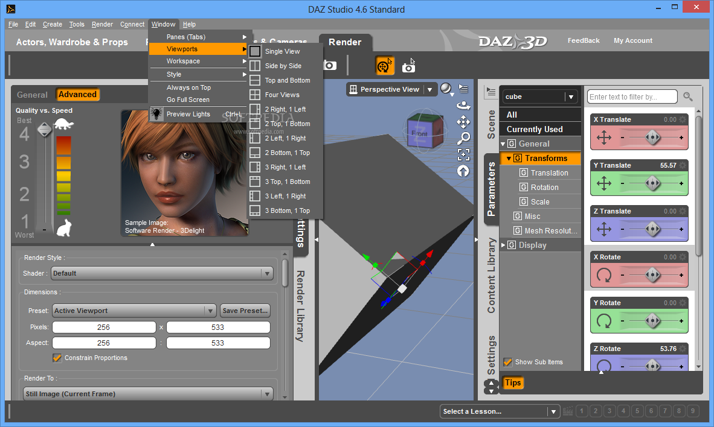Click the filter search magnifier icon
This screenshot has height=427, width=714.
(x=687, y=96)
